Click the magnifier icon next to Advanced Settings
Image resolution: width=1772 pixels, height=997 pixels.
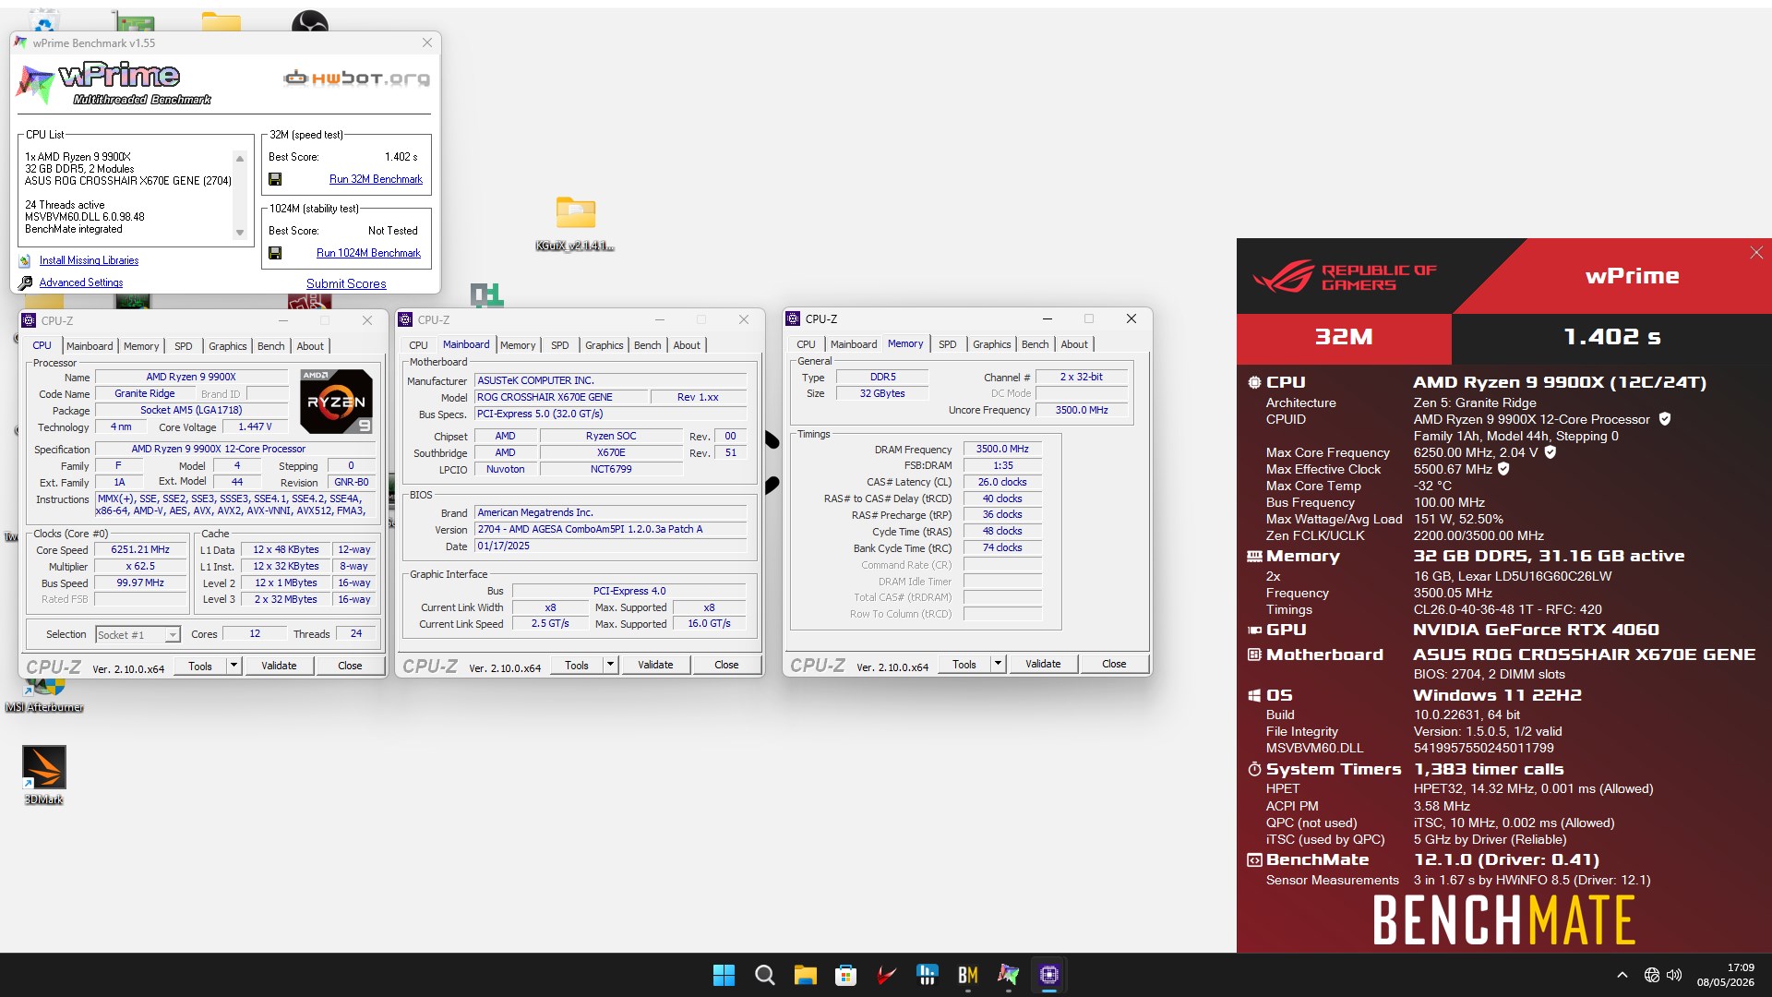[25, 283]
